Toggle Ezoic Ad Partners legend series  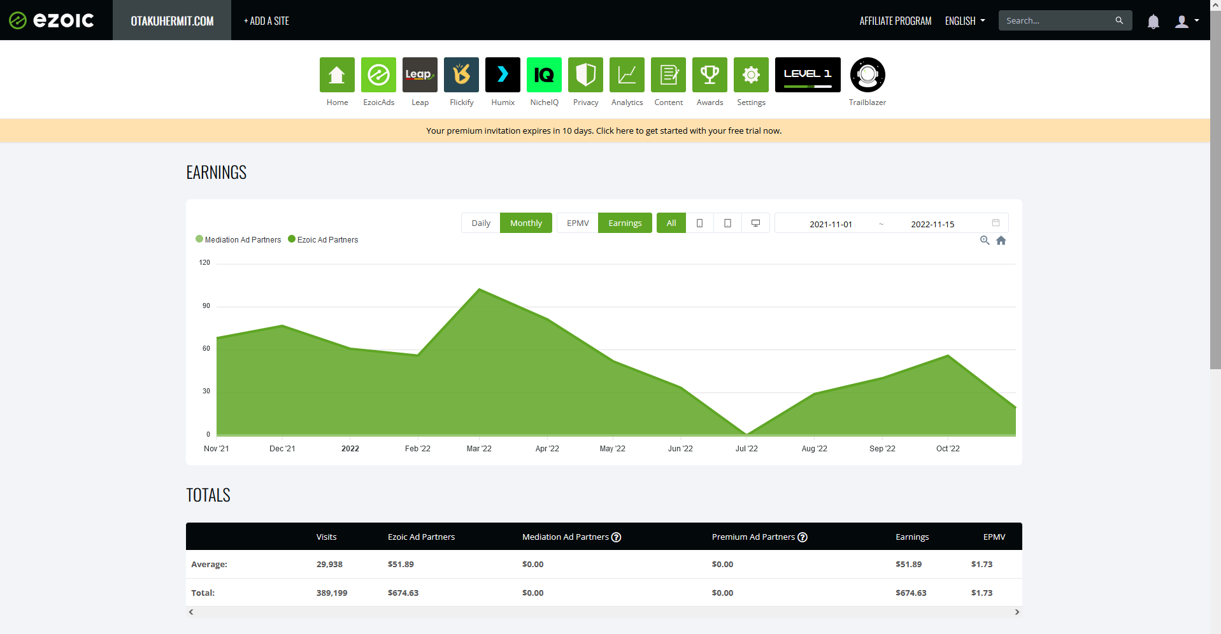[x=323, y=239]
